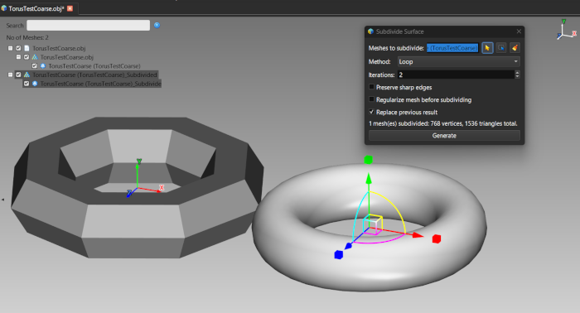Click the Iterations value field
This screenshot has width=580, height=313.
point(456,75)
